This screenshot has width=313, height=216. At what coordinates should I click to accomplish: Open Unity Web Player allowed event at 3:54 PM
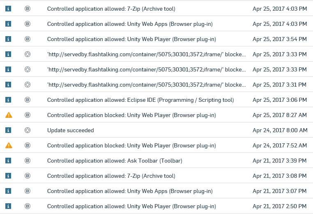click(131, 39)
